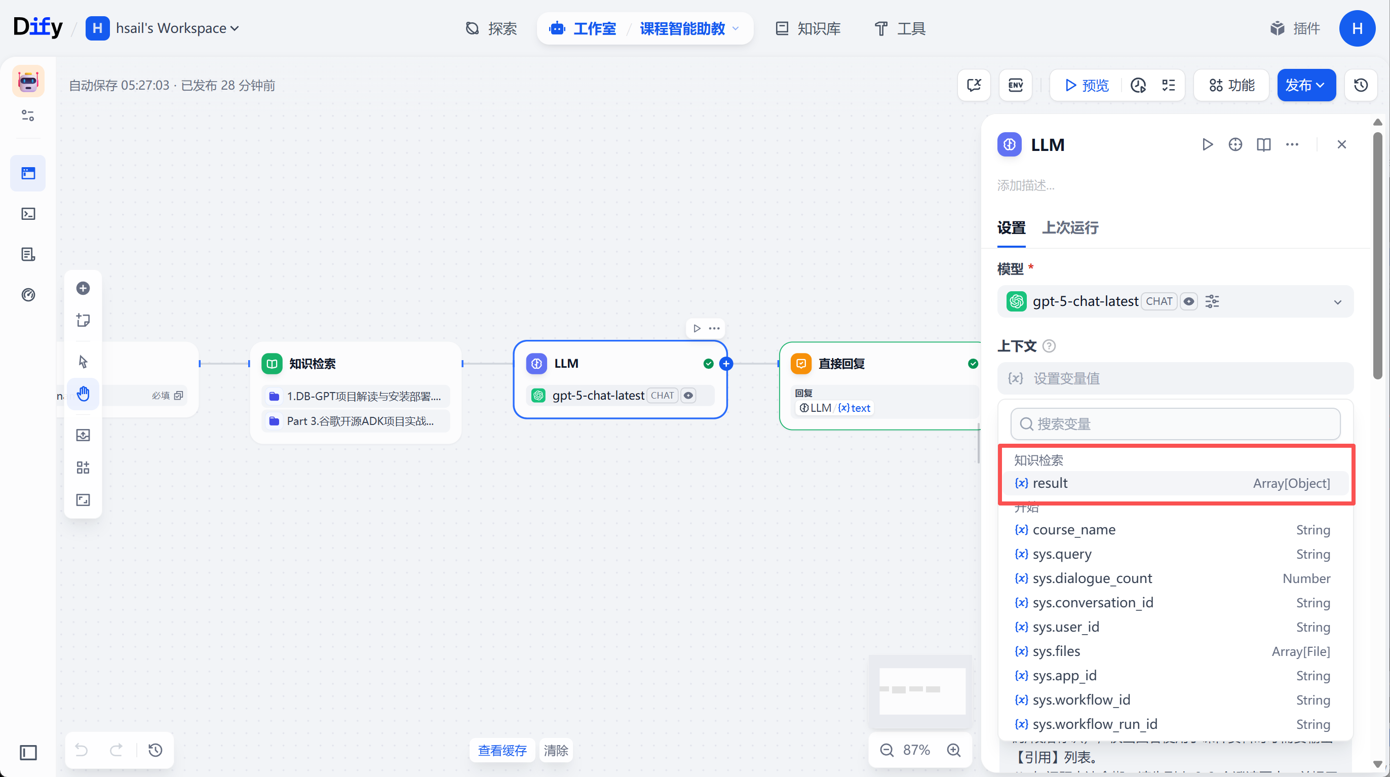Add a note with the sticky note tool
The height and width of the screenshot is (777, 1390).
(83, 321)
